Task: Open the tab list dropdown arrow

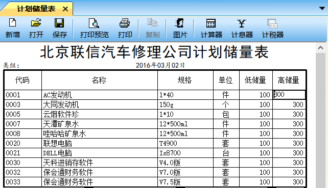Action: point(322,8)
